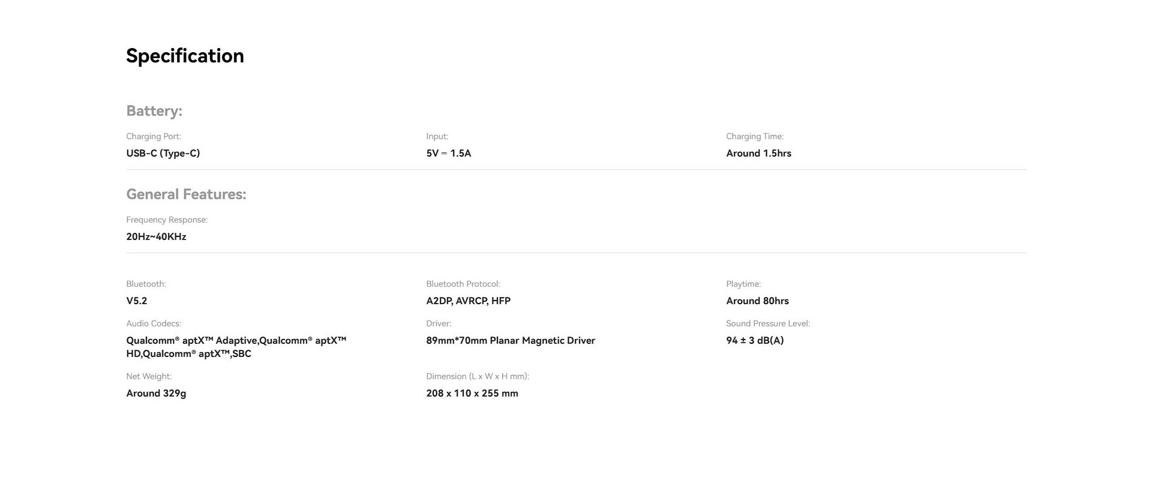Click the Audio Codecs label
1152x480 pixels.
click(153, 324)
